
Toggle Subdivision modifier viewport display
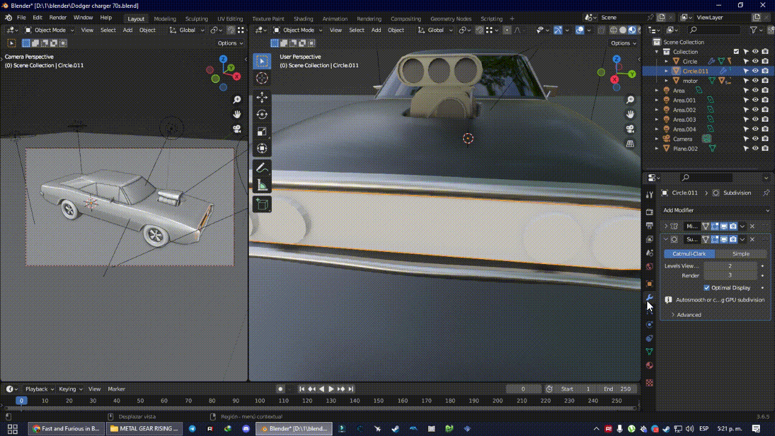pos(724,239)
